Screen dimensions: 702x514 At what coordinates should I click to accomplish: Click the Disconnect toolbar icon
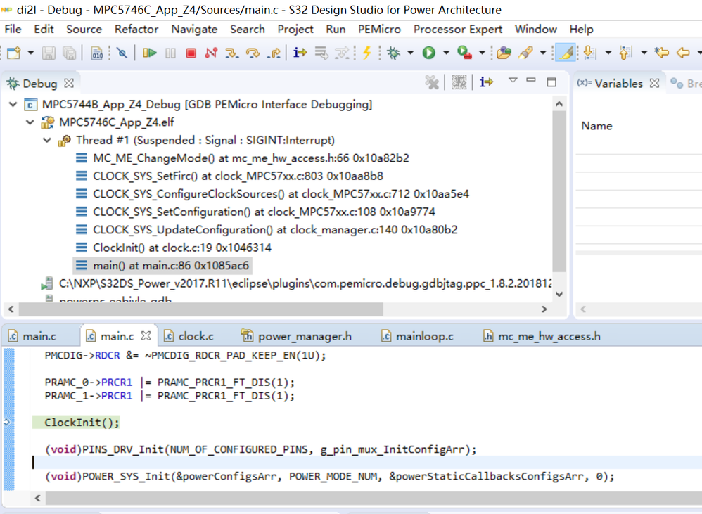point(211,53)
